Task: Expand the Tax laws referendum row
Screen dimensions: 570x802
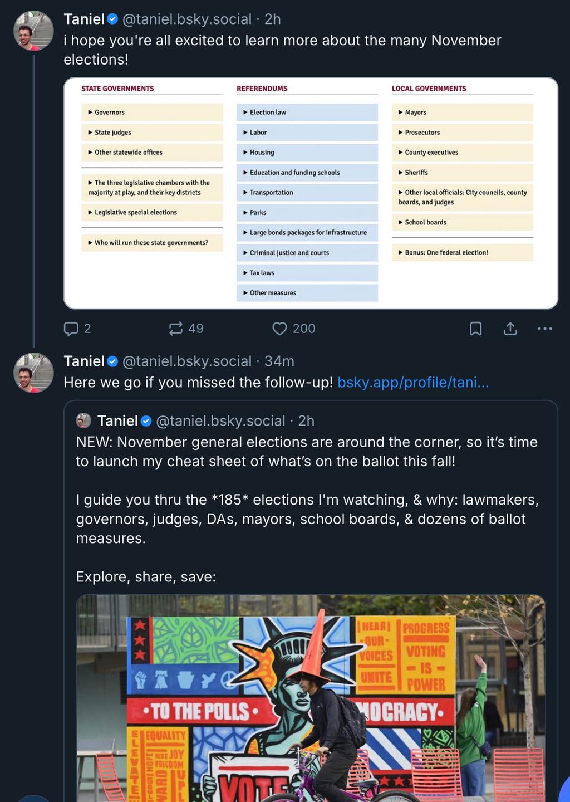Action: click(307, 273)
